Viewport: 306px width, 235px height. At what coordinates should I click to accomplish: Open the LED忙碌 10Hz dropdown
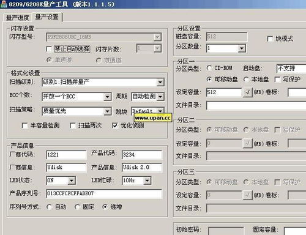[x=147, y=181]
